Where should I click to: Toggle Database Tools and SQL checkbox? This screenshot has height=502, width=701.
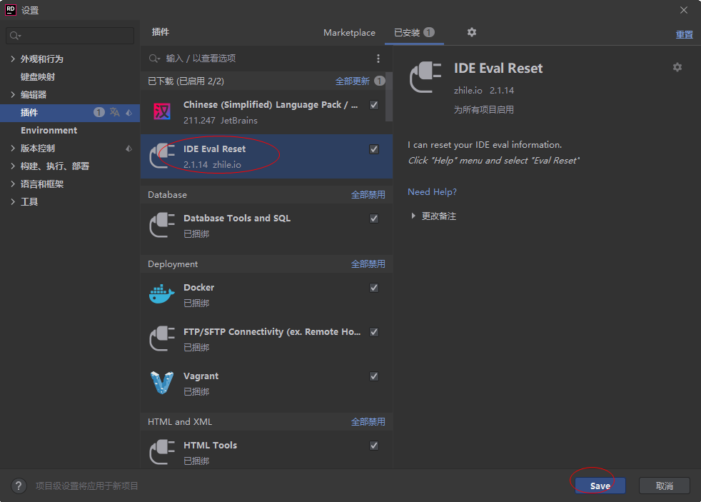pyautogui.click(x=374, y=219)
